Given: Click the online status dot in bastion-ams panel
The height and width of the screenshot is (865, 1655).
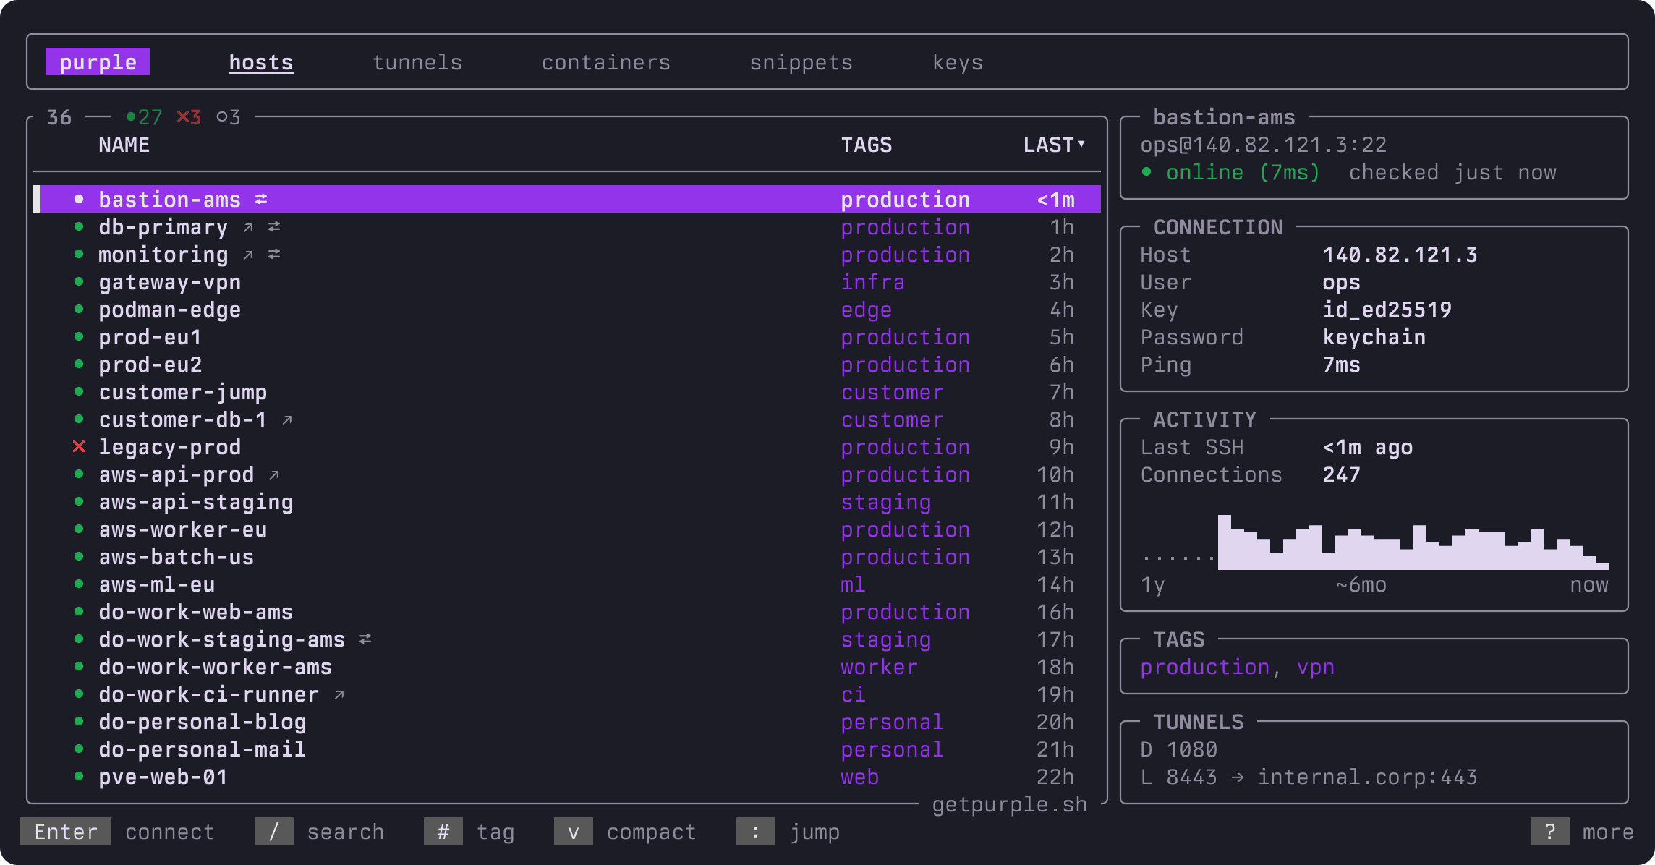Looking at the screenshot, I should point(1146,171).
